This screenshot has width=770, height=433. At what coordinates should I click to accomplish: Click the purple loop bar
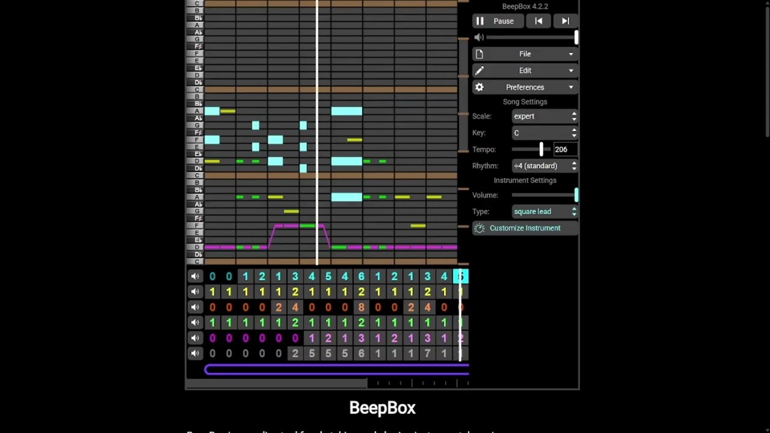pyautogui.click(x=337, y=369)
